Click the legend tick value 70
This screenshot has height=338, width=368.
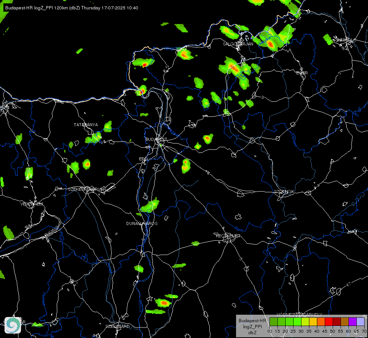[x=364, y=332]
